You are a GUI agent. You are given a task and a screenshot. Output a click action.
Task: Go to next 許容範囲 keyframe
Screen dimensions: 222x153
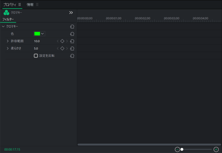point(67,41)
